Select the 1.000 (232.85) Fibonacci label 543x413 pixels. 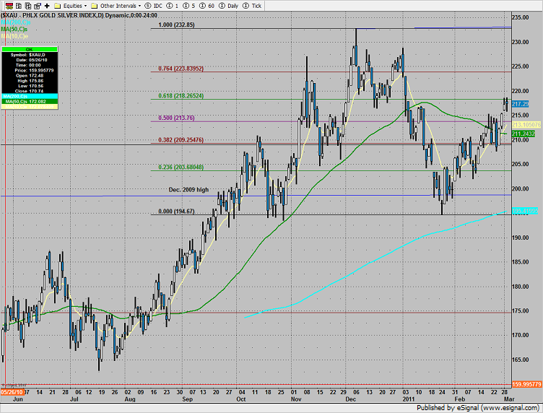point(176,25)
